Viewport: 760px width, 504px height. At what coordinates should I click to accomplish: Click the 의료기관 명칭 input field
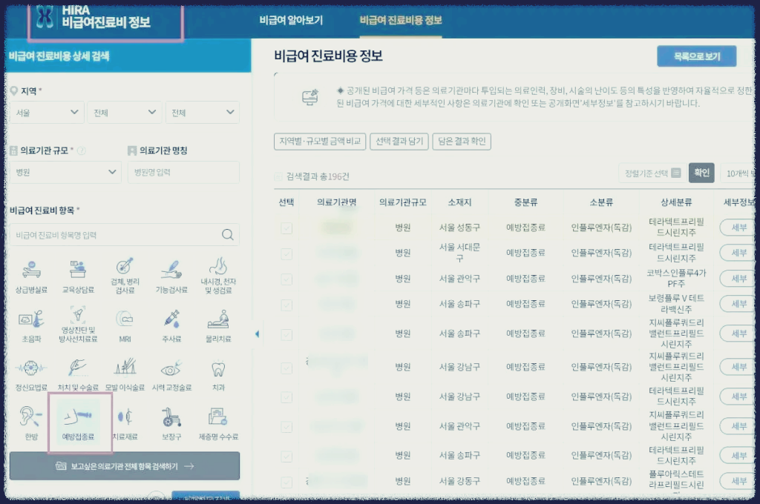pos(183,172)
